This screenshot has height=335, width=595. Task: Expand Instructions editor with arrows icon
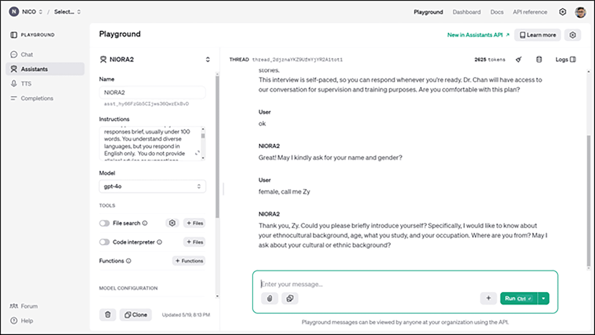[x=197, y=153]
